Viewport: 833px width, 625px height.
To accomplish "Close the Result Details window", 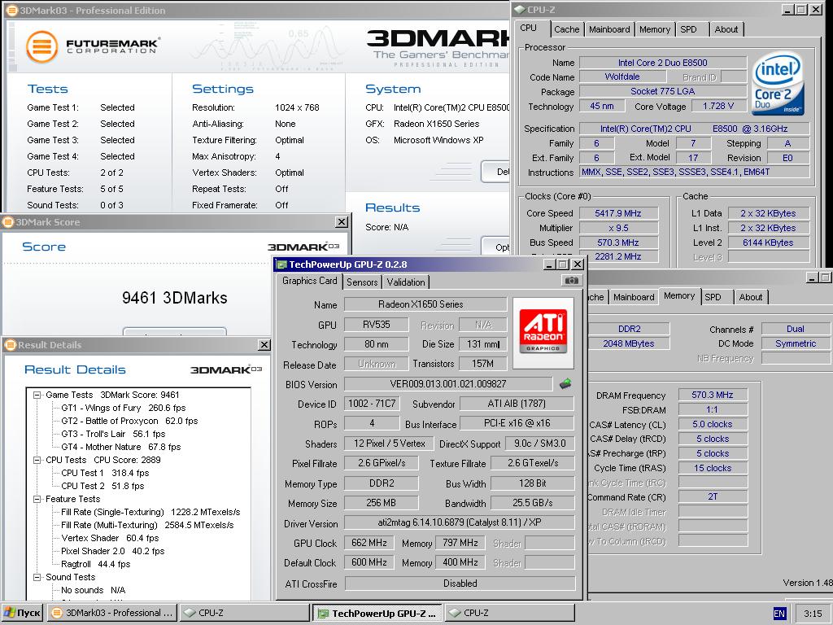I will [264, 345].
